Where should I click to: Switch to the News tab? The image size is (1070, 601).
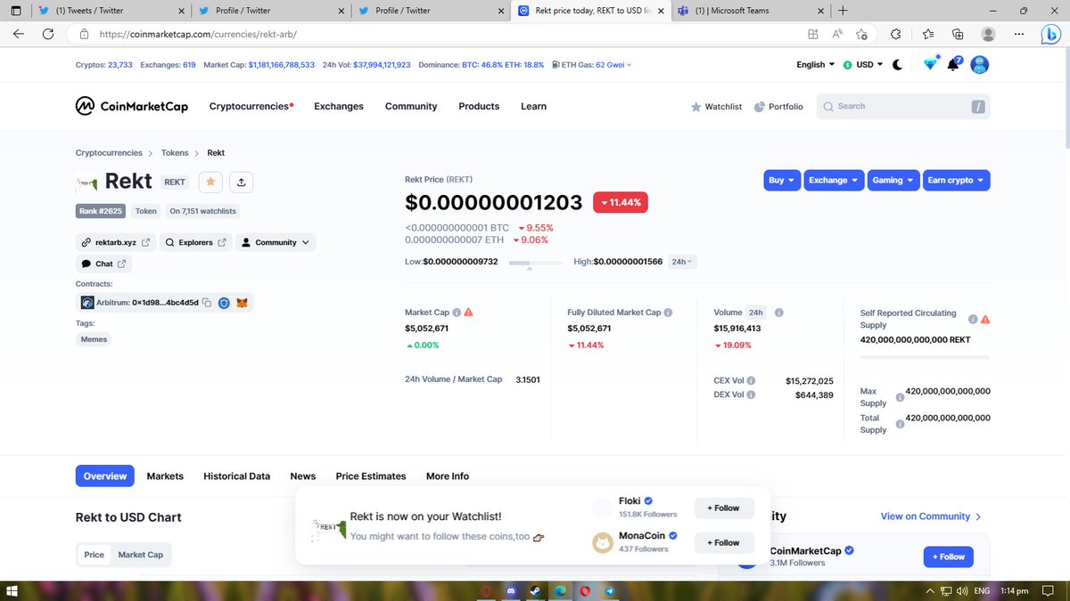point(303,476)
